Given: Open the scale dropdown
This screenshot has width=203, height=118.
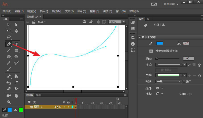Looking at the screenshot, I should pos(168,81).
